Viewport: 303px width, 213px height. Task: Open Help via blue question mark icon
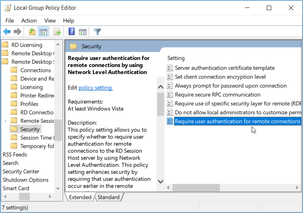click(72, 32)
